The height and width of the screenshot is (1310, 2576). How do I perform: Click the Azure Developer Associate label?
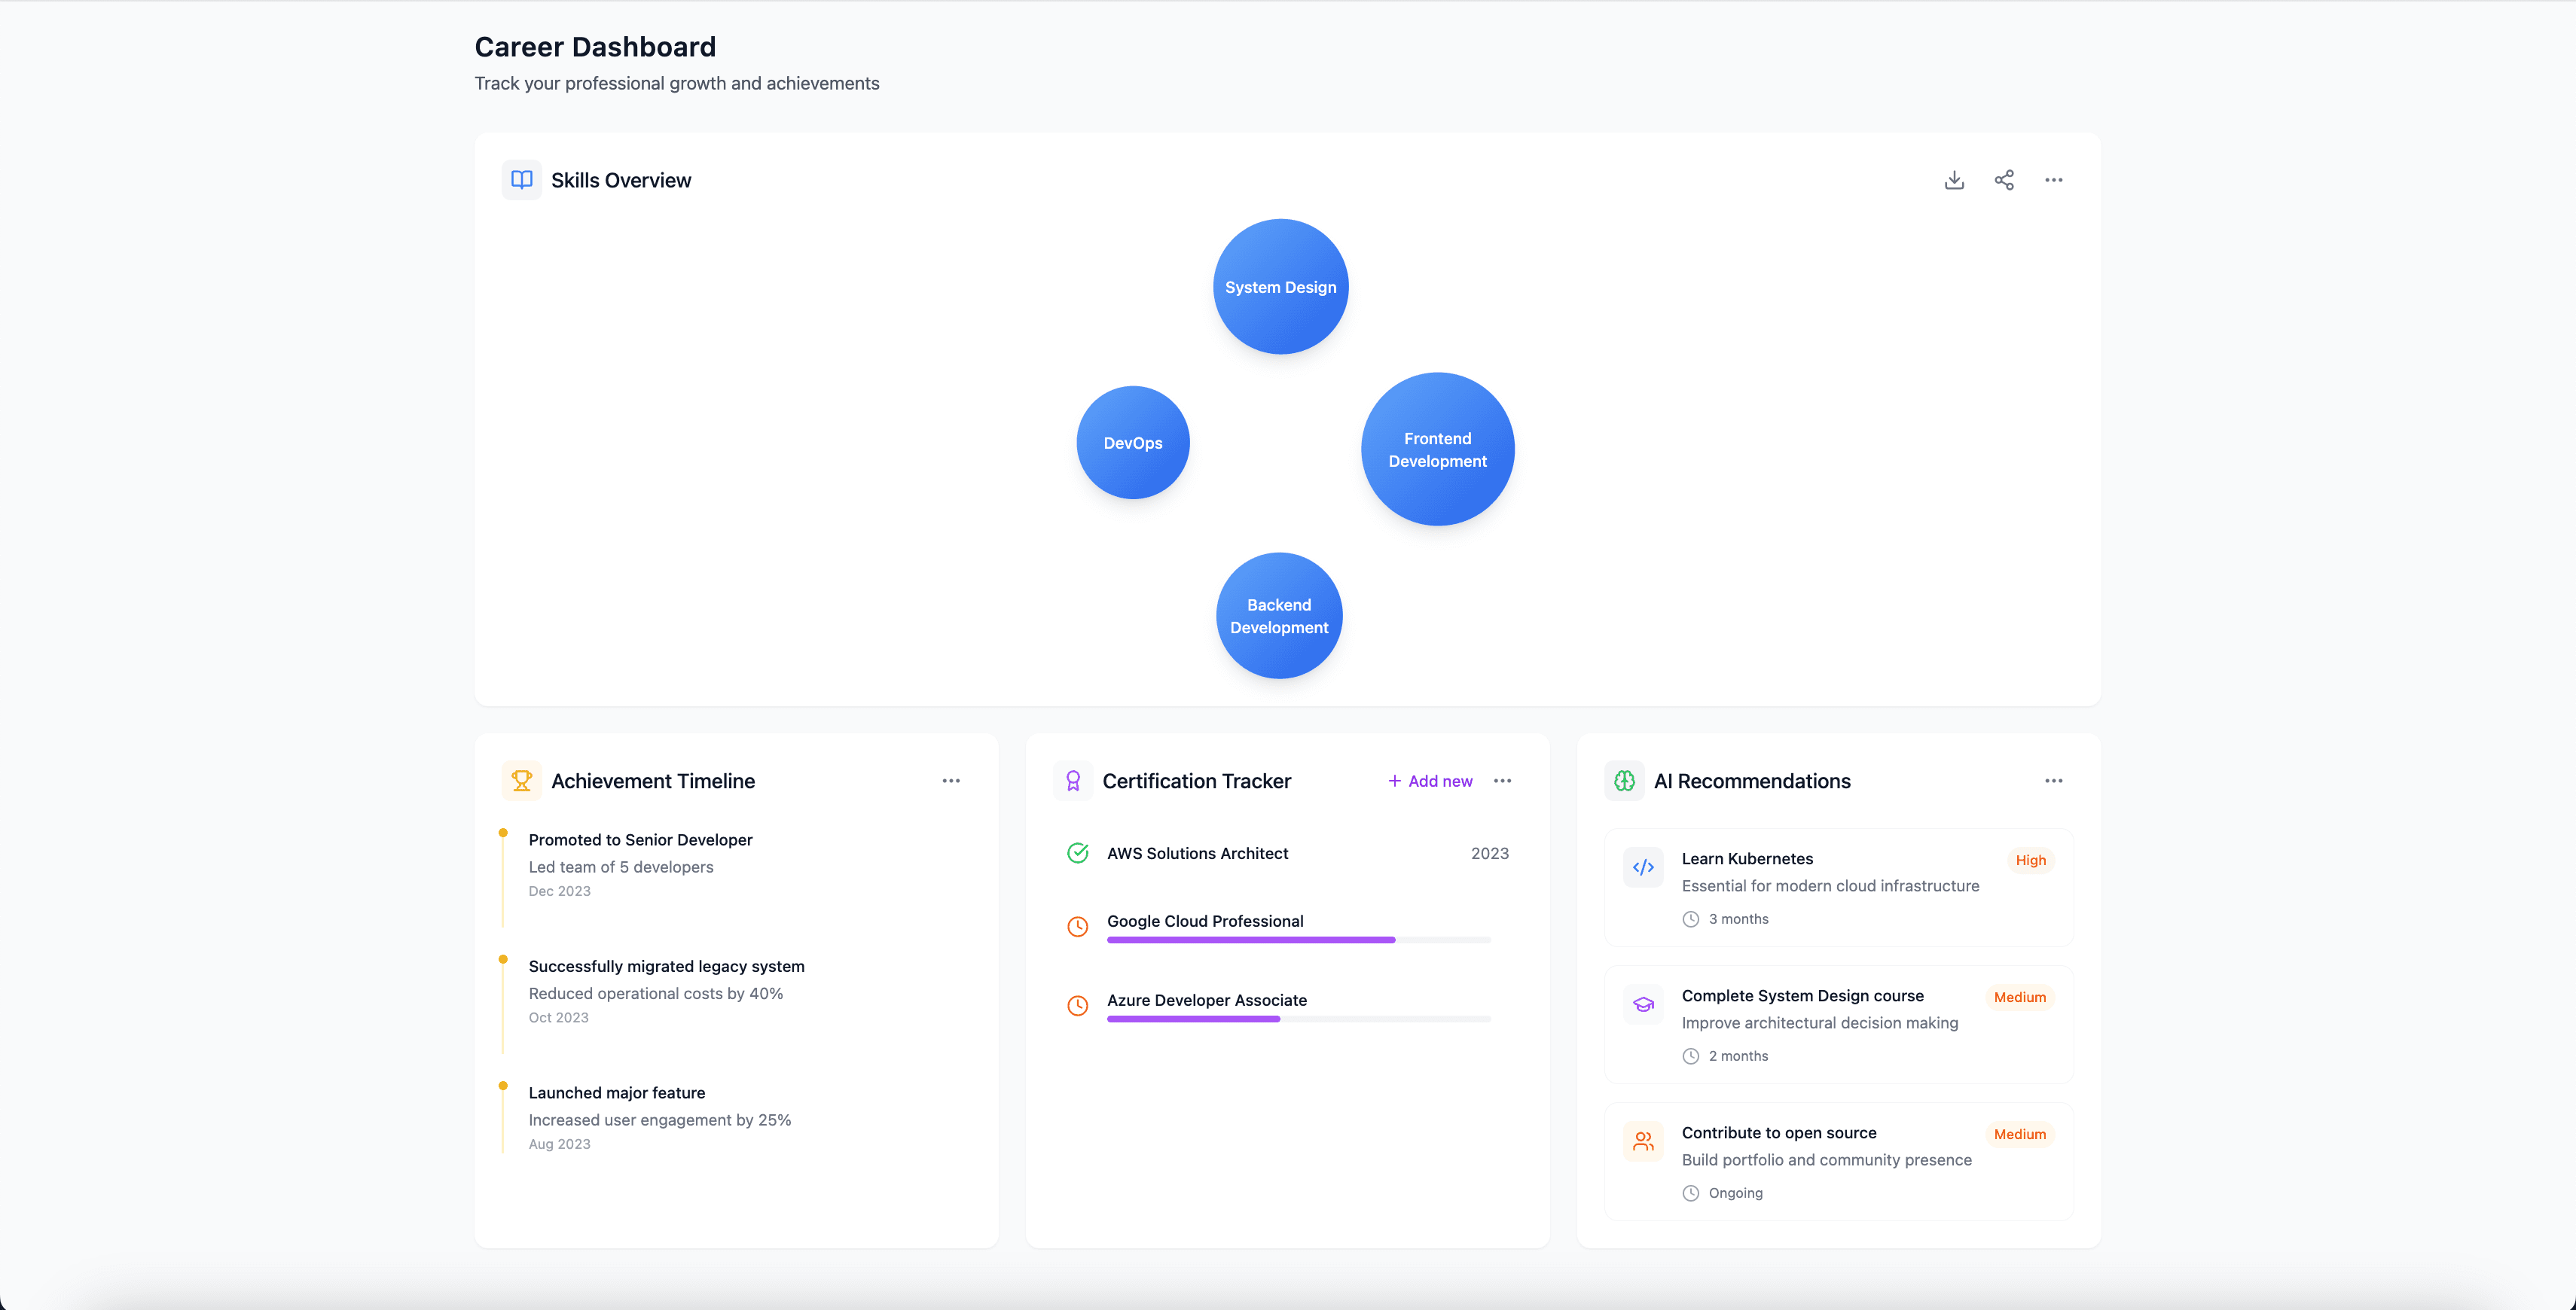[1207, 1001]
